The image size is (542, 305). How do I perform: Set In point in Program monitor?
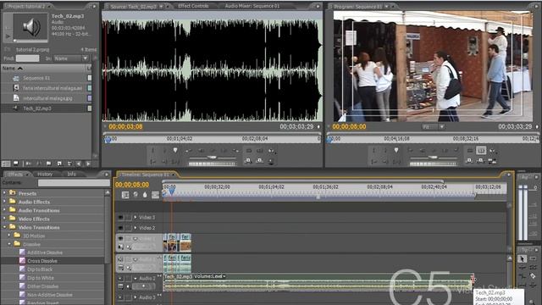374,151
